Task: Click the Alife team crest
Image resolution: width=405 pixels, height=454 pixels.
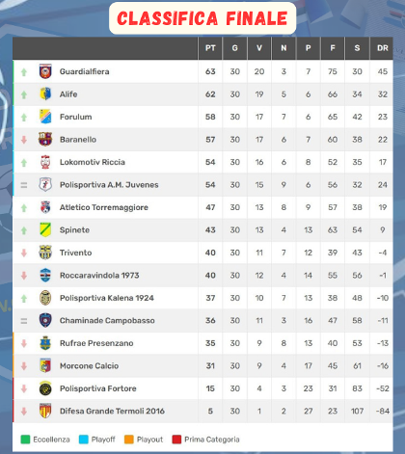Action: click(x=45, y=94)
